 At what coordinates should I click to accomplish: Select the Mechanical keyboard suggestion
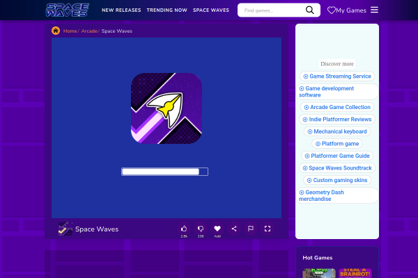click(x=337, y=131)
